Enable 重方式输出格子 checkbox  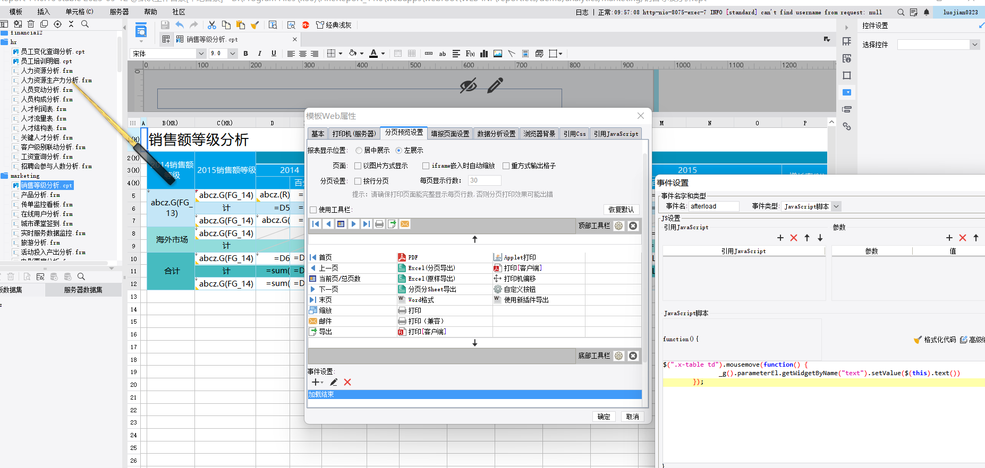coord(506,166)
